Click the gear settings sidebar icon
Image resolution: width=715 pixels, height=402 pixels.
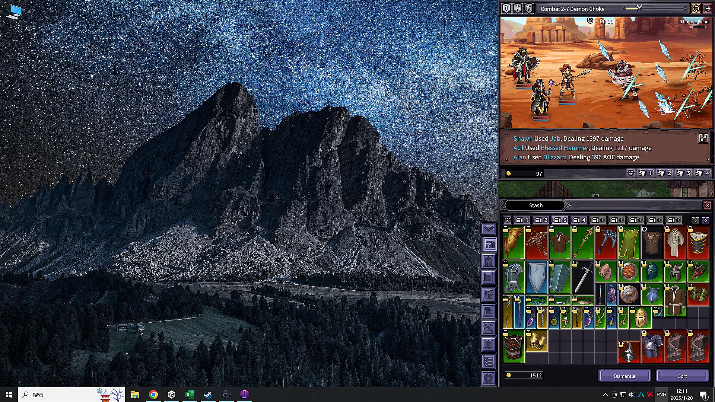click(489, 378)
